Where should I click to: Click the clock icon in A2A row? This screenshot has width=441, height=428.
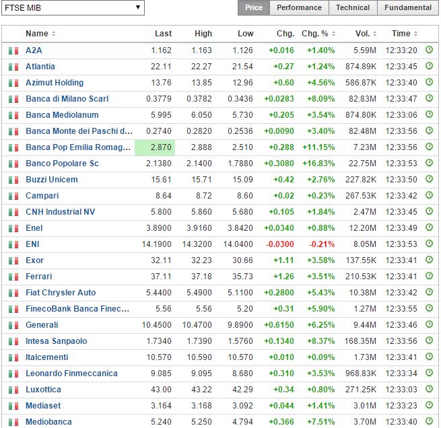pyautogui.click(x=429, y=50)
